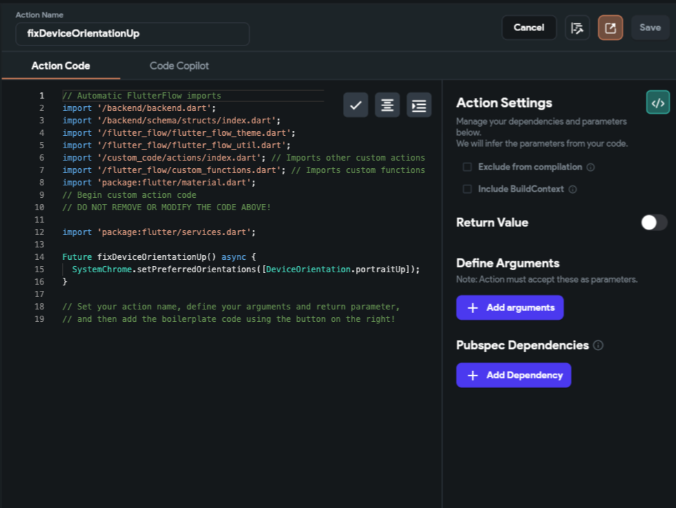Click the indent lines icon in editor toolbar

[419, 105]
